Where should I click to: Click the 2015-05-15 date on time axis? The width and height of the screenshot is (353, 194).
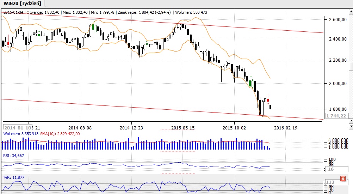[183, 128]
